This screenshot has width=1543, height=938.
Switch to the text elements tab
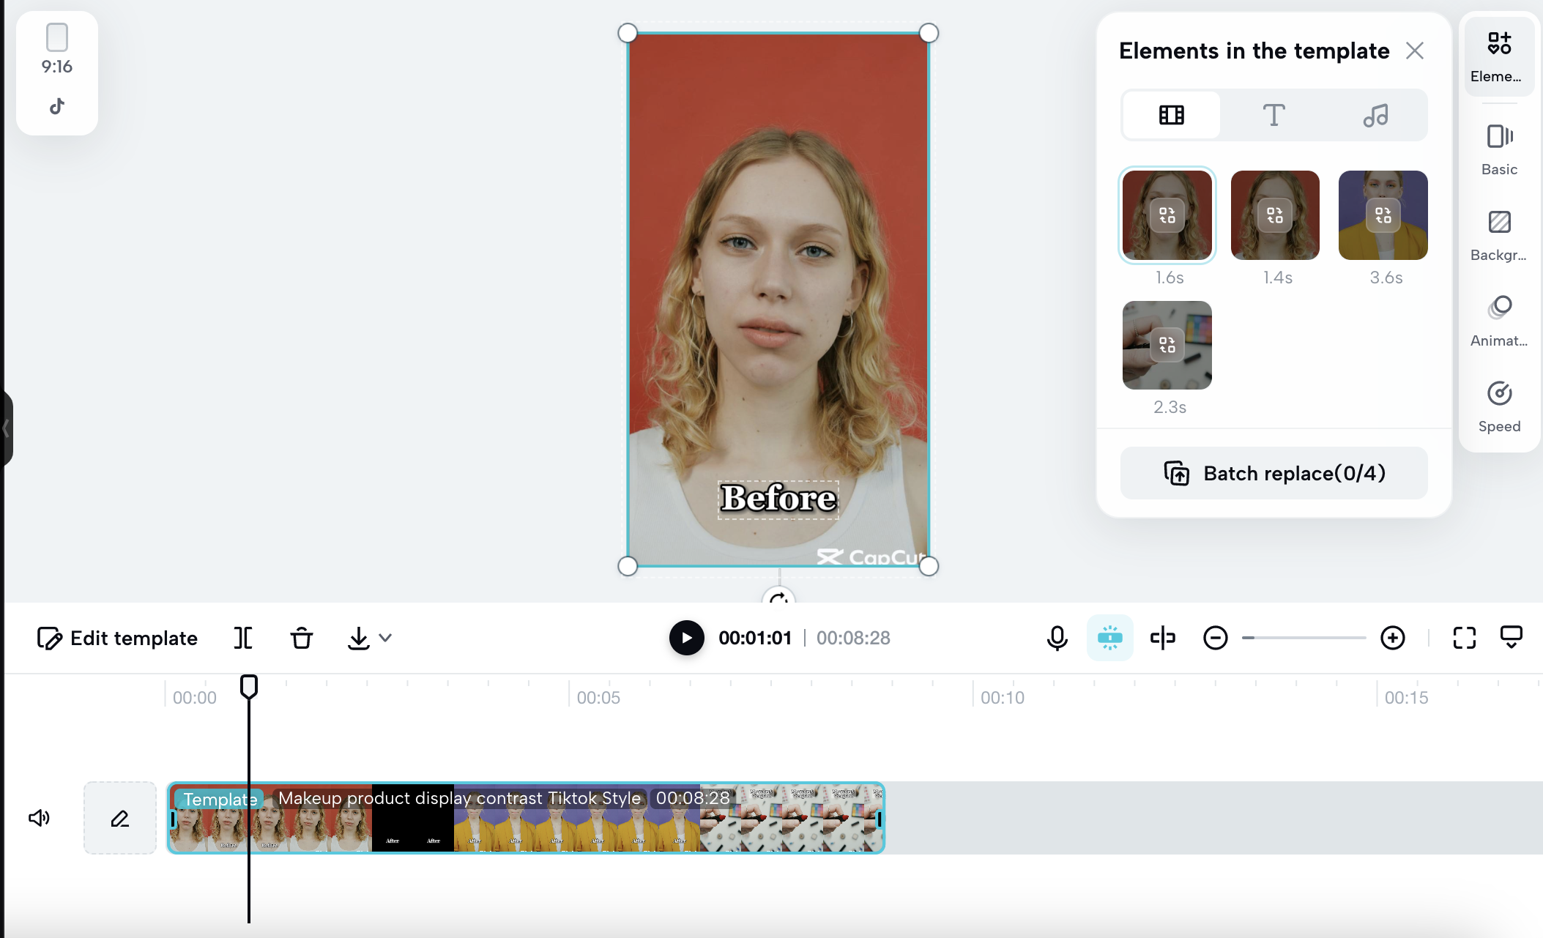pos(1274,115)
